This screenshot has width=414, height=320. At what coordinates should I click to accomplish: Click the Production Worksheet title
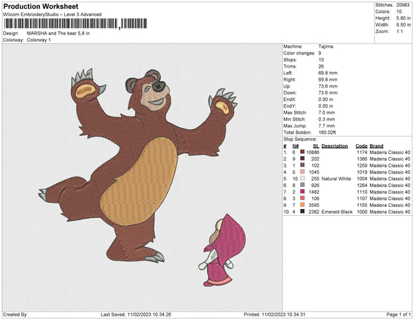(41, 6)
